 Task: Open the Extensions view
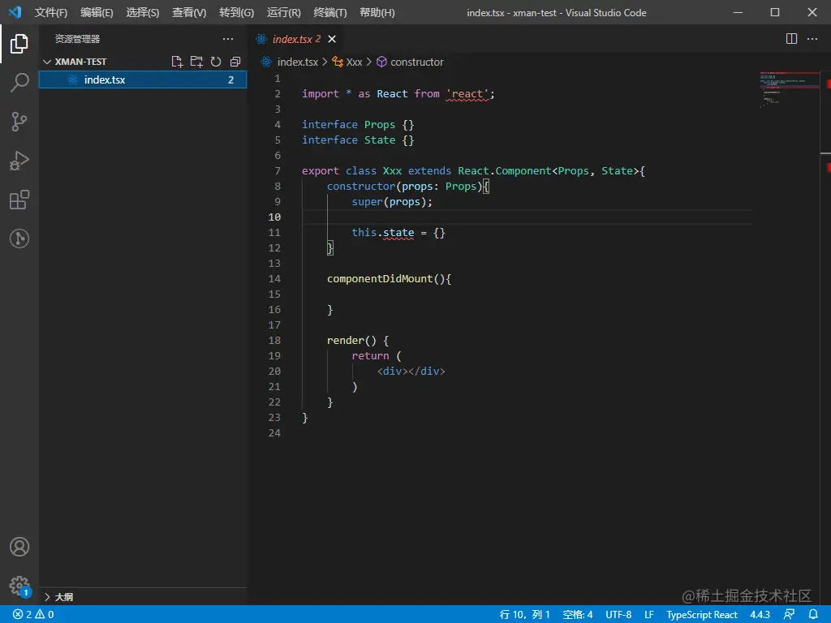[19, 200]
